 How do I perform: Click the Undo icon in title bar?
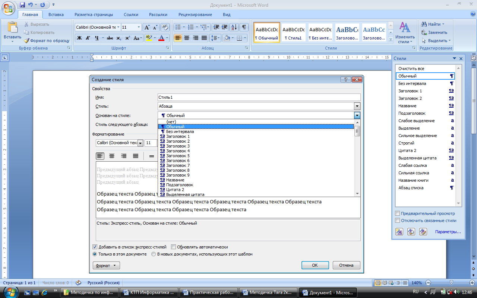(31, 5)
